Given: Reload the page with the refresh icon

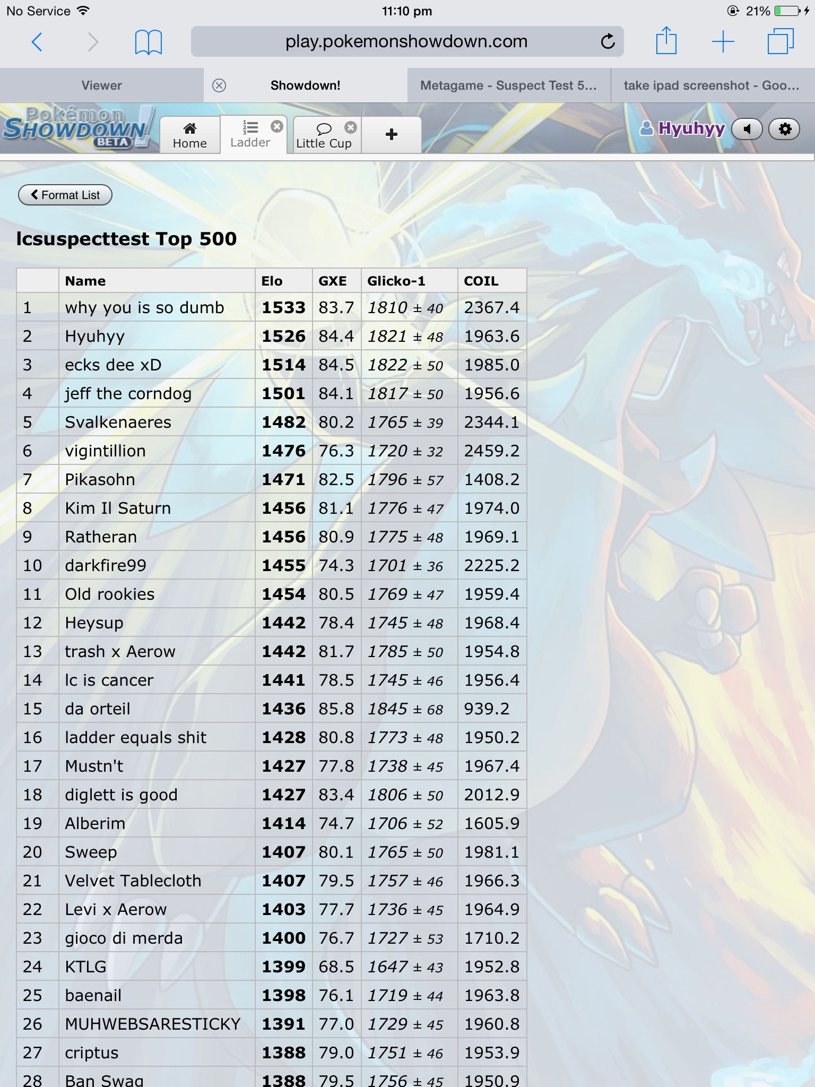Looking at the screenshot, I should click(608, 41).
